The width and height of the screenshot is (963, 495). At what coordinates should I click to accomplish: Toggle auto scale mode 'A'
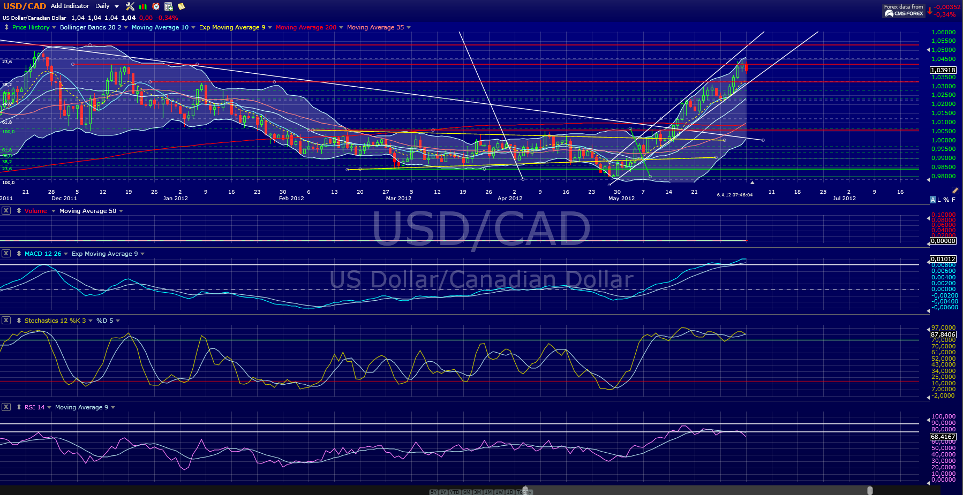click(x=933, y=200)
